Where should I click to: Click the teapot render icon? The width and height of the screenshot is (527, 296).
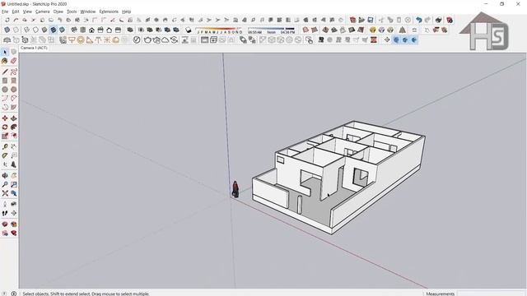click(x=147, y=40)
